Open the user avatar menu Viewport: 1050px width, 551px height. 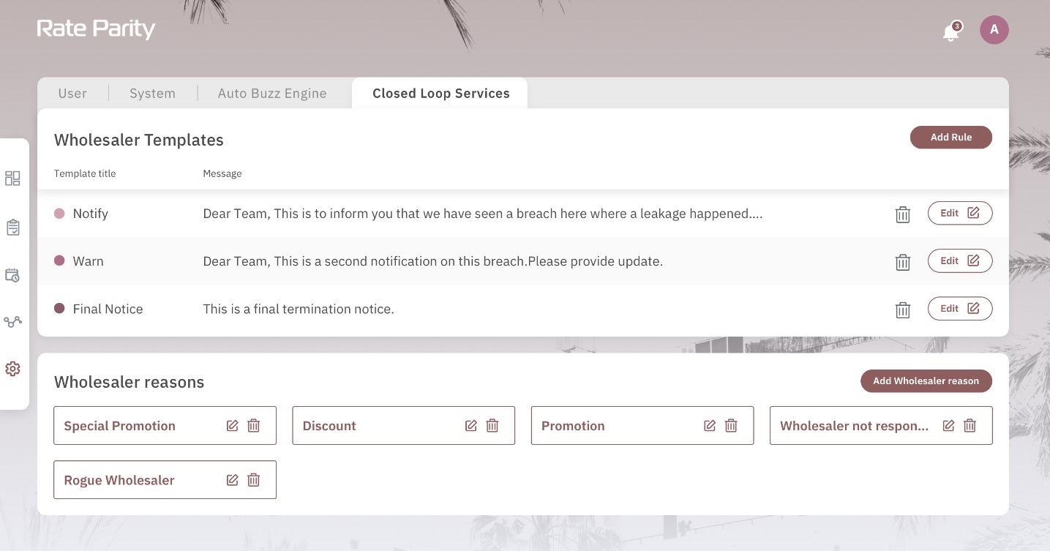[x=994, y=30]
